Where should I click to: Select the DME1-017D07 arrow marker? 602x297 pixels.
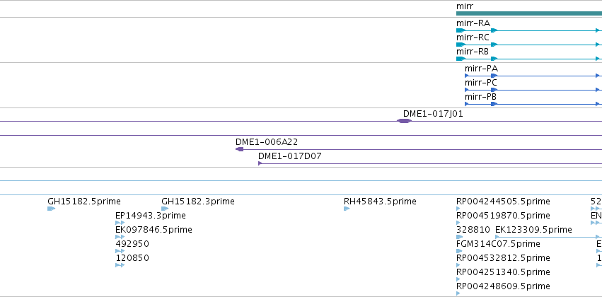coord(260,163)
